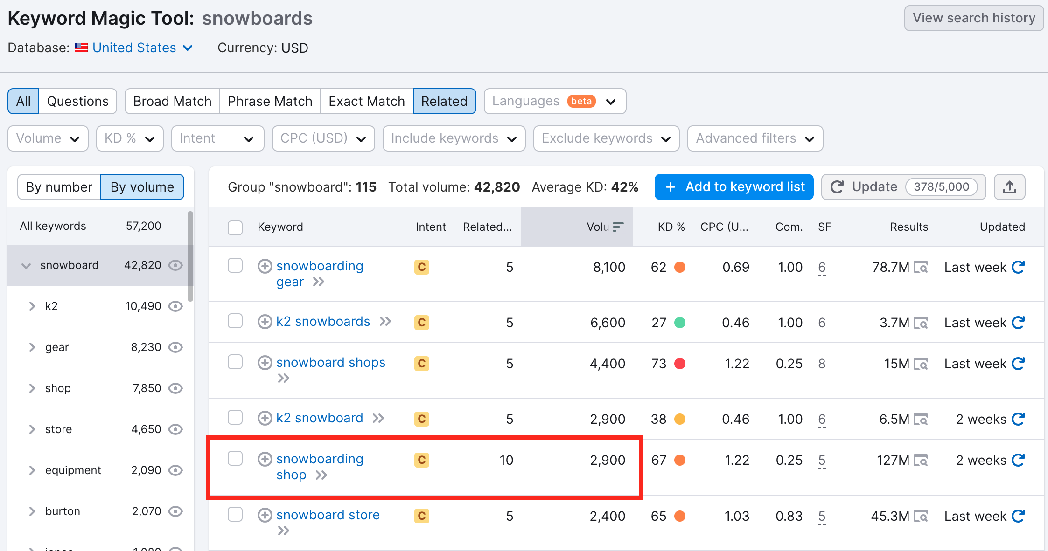
Task: Add 'k2 snowboards' via plus icon
Action: [265, 322]
